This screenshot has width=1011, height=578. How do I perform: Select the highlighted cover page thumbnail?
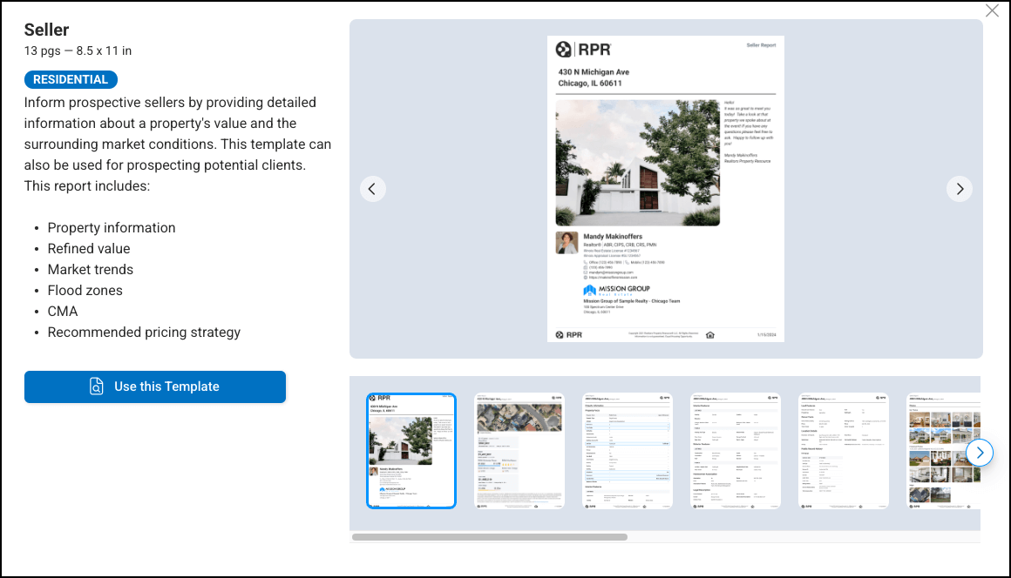411,451
